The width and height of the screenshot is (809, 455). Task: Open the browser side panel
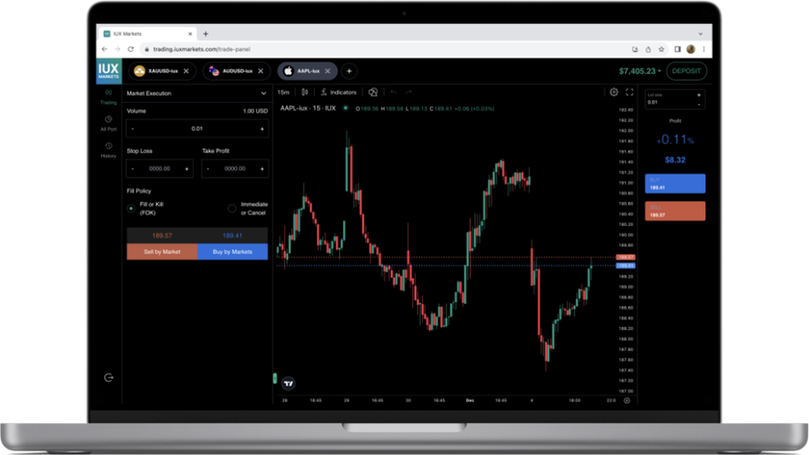pyautogui.click(x=677, y=49)
